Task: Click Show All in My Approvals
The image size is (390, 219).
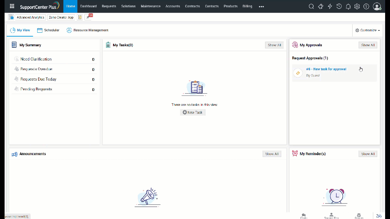Action: click(x=368, y=45)
